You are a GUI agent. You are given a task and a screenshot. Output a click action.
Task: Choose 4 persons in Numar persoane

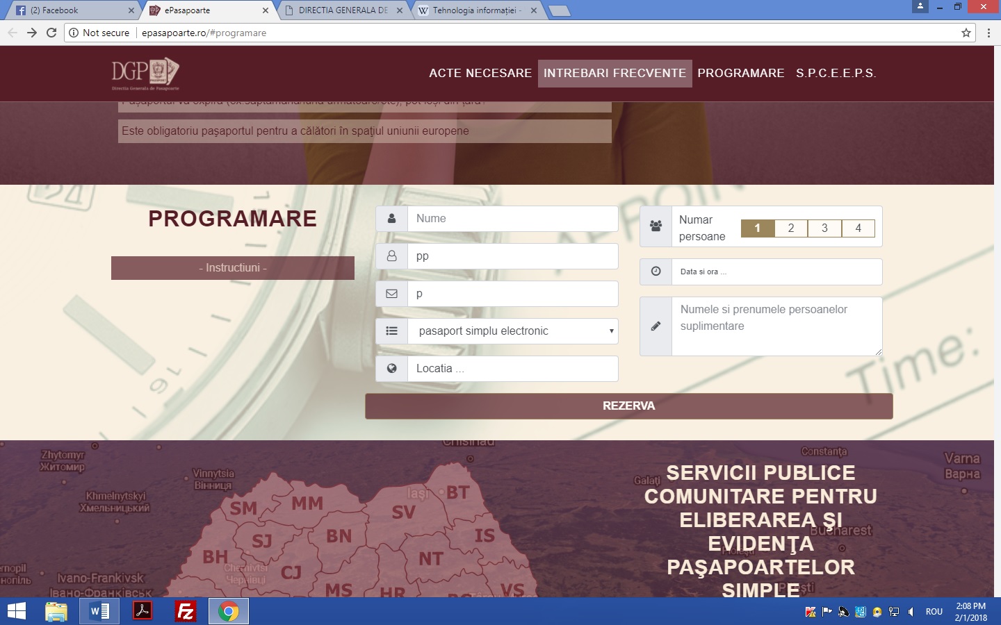point(858,228)
